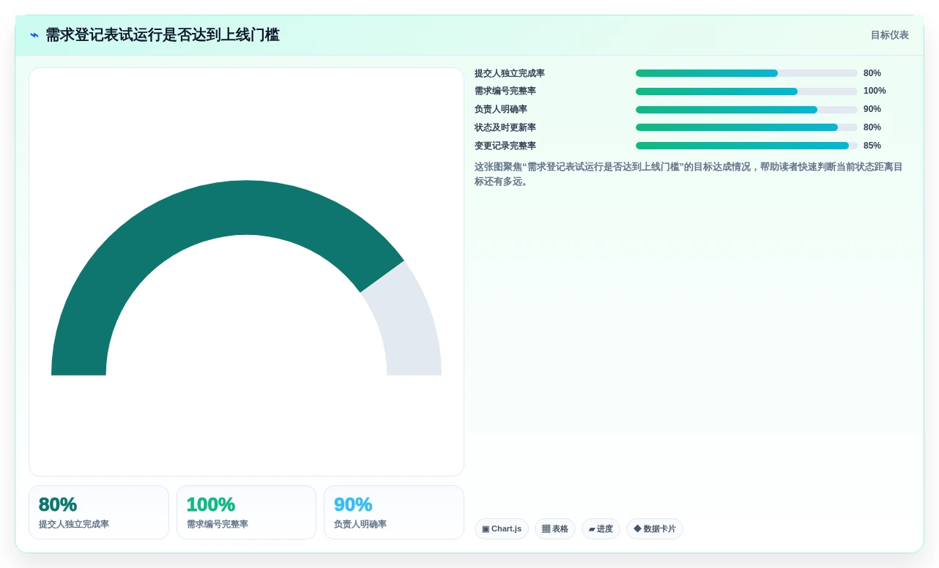
Task: Click the 目标仪表 label in the header
Action: 889,35
